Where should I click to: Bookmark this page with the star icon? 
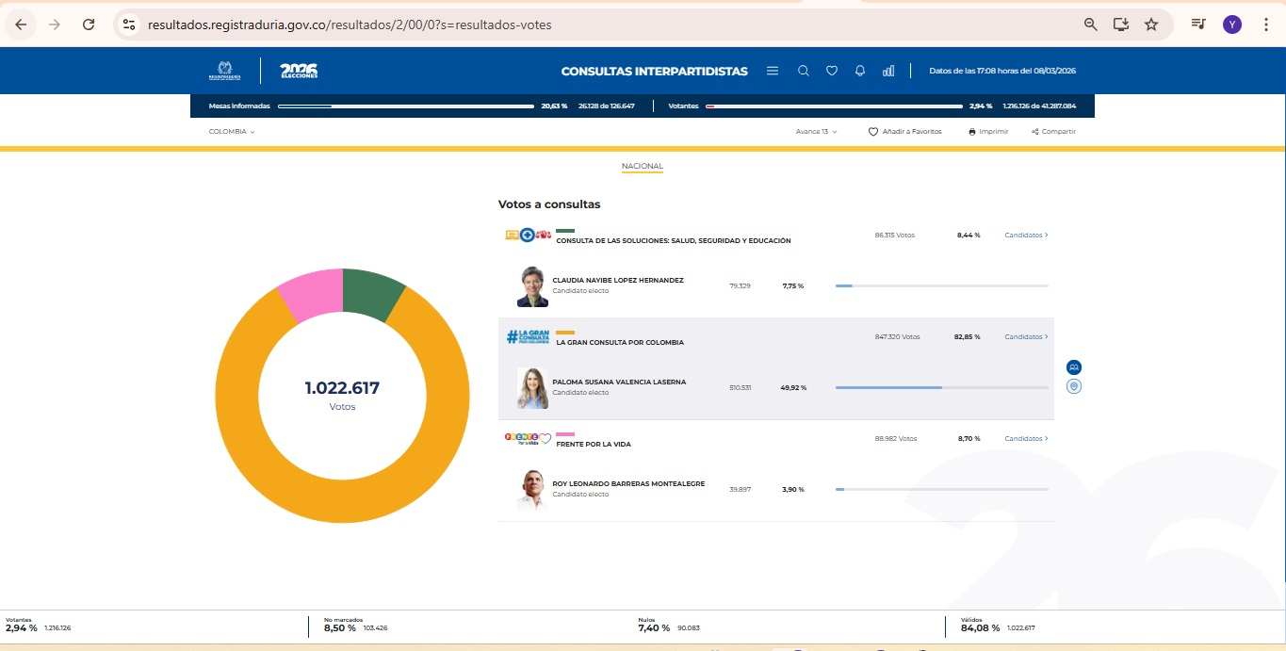point(1151,24)
